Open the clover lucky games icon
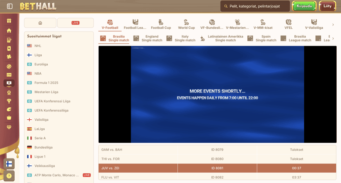341x183 pixels. [x=9, y=57]
